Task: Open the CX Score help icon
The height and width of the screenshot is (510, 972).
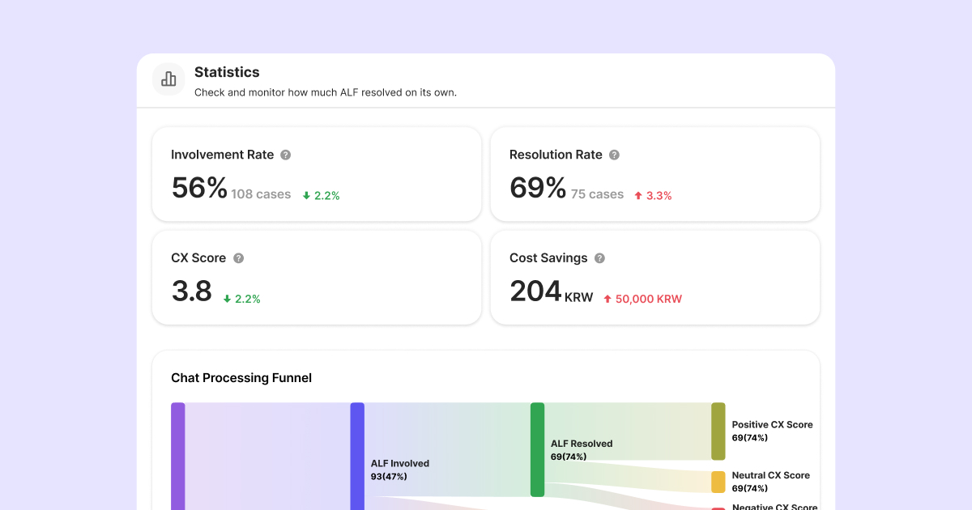Action: 238,258
